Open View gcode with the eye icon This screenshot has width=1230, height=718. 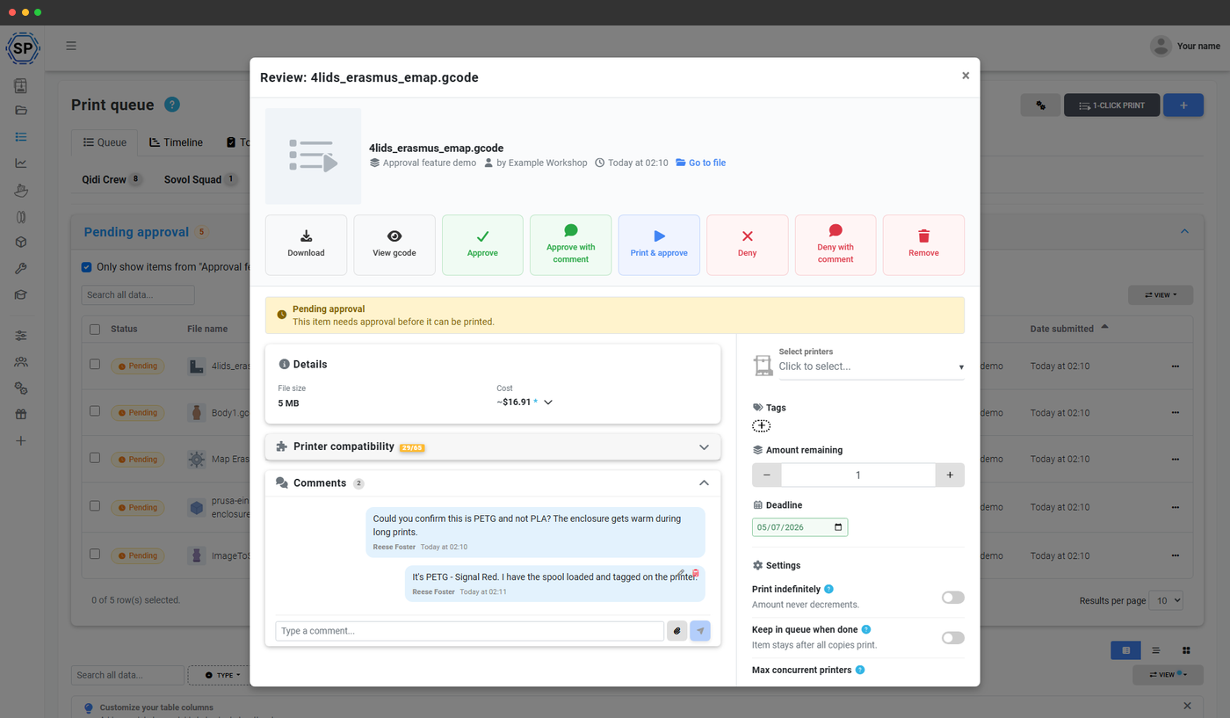(394, 245)
